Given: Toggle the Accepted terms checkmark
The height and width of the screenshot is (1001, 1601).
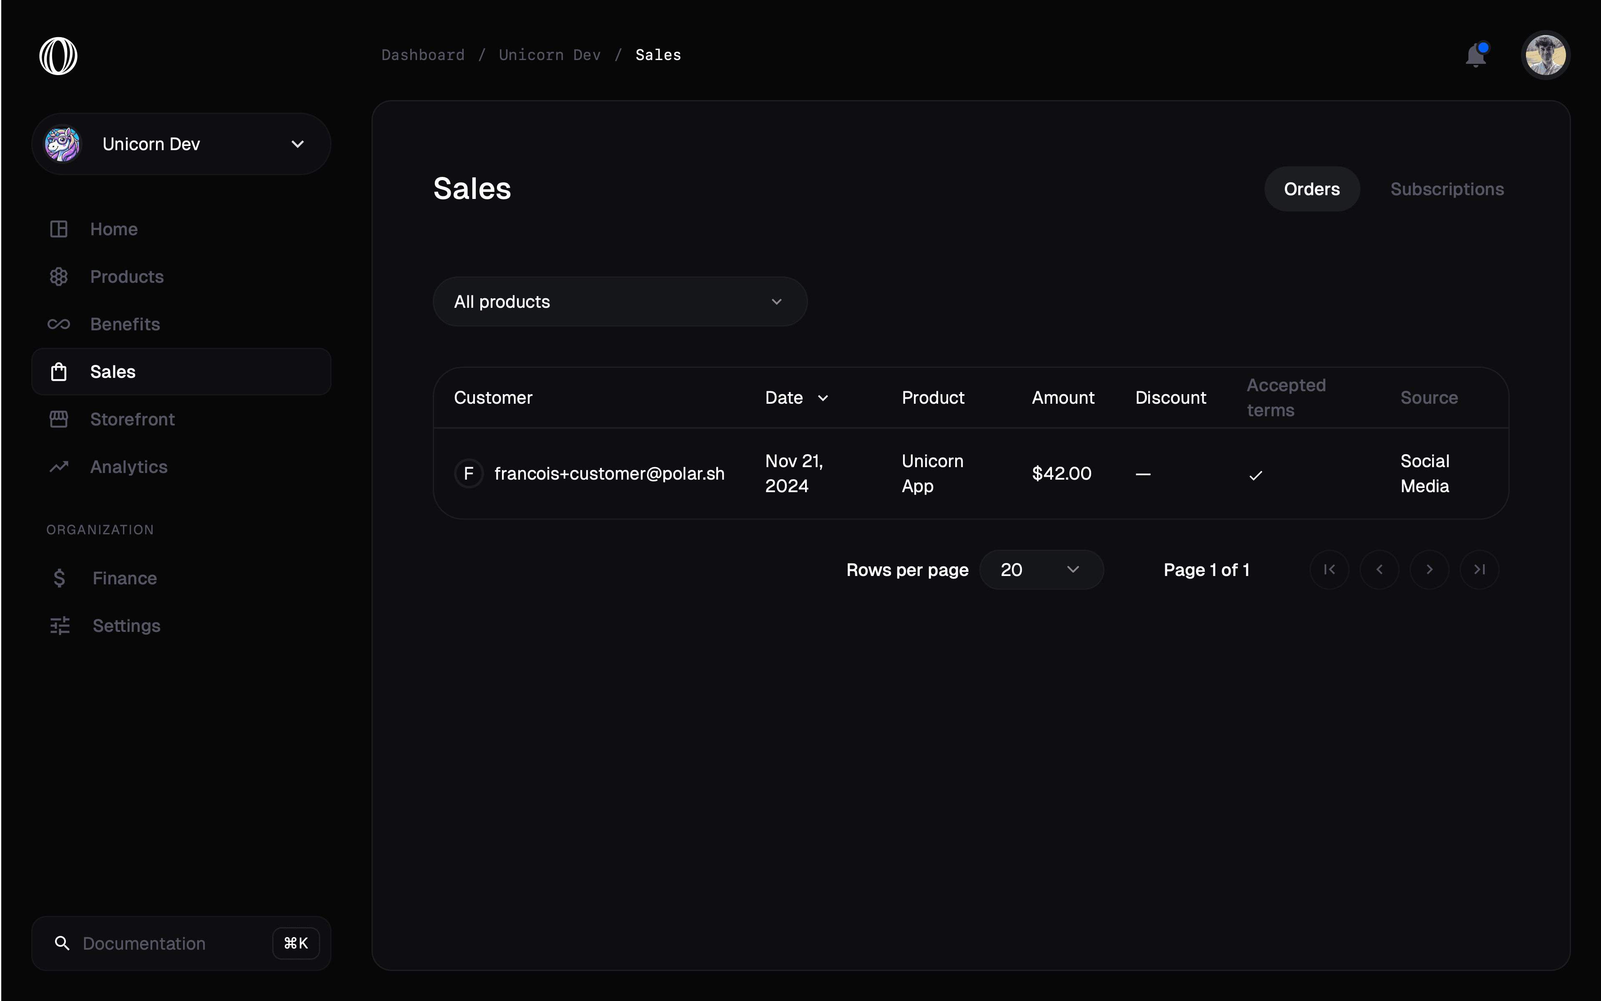Looking at the screenshot, I should click(1255, 473).
